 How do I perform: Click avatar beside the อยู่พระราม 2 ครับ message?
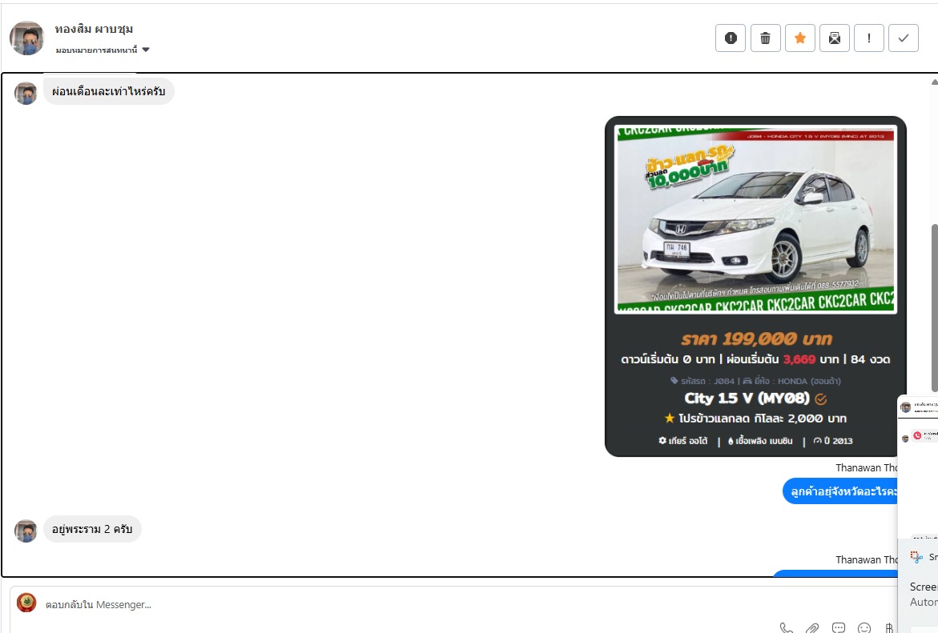tap(26, 531)
